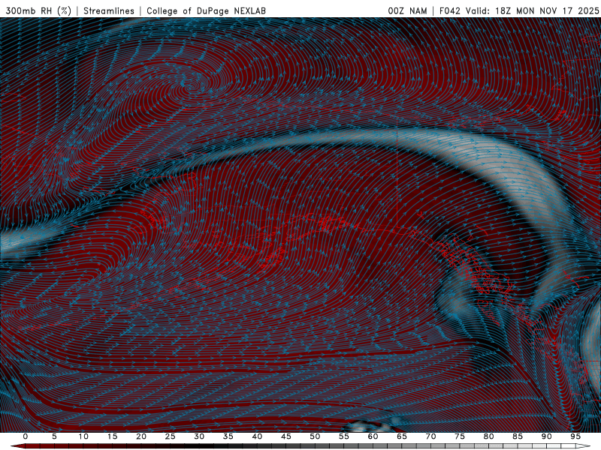Viewport: 601px width, 450px height.
Task: Select the colorbar label "10"
Action: (x=83, y=436)
